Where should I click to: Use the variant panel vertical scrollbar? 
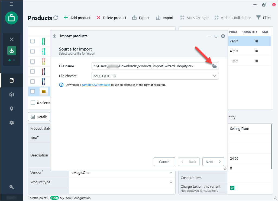coord(271,147)
